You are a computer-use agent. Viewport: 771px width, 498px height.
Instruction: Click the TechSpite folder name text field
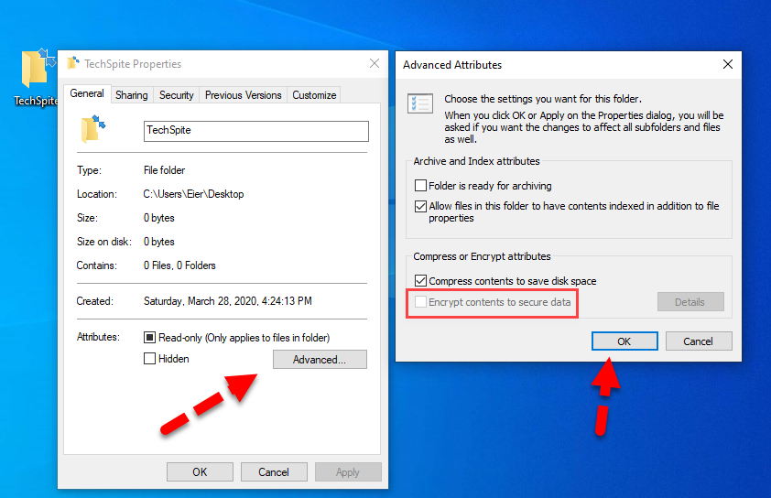click(255, 131)
